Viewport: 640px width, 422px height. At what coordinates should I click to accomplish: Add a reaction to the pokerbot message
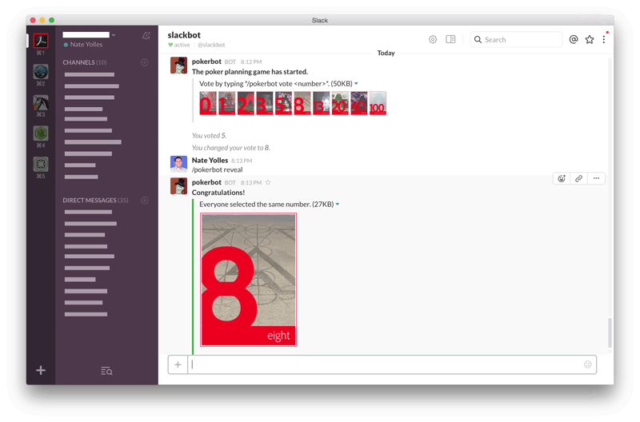coord(562,178)
